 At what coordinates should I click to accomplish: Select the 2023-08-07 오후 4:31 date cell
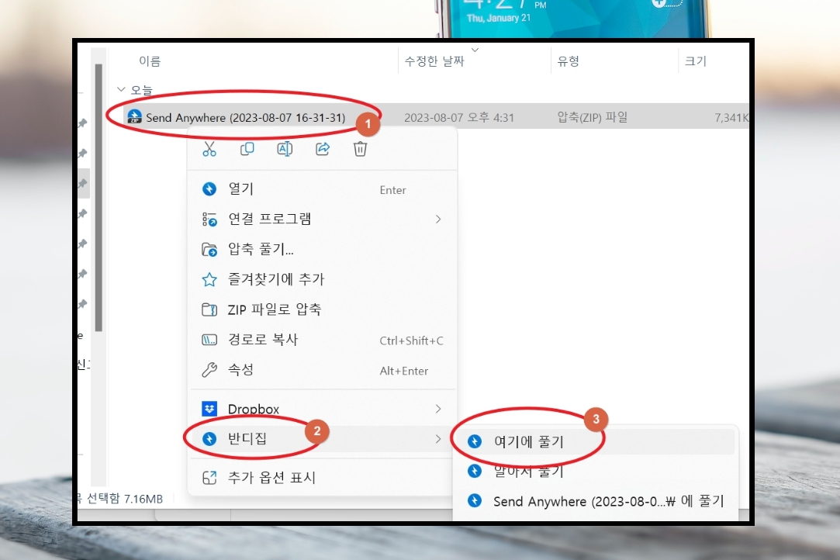pos(459,117)
